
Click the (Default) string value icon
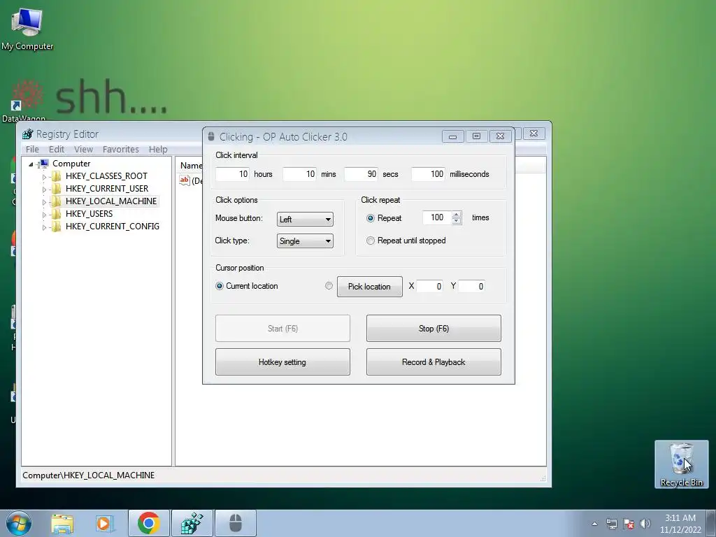[x=185, y=181]
